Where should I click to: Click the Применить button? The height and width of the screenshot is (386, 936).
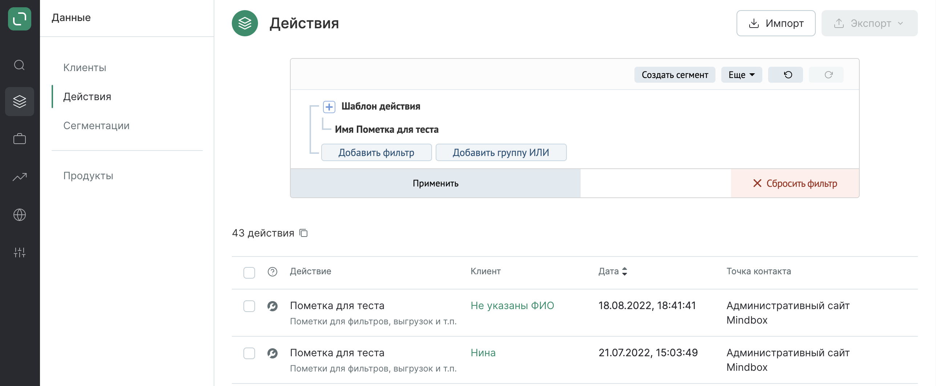pos(435,183)
